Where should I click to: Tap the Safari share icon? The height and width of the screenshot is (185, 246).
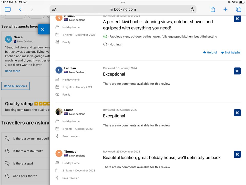pos(213,10)
